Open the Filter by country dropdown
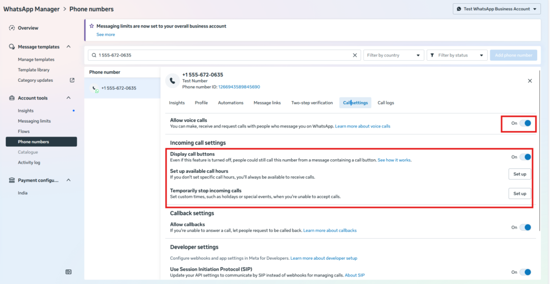The height and width of the screenshot is (284, 550). click(x=394, y=55)
